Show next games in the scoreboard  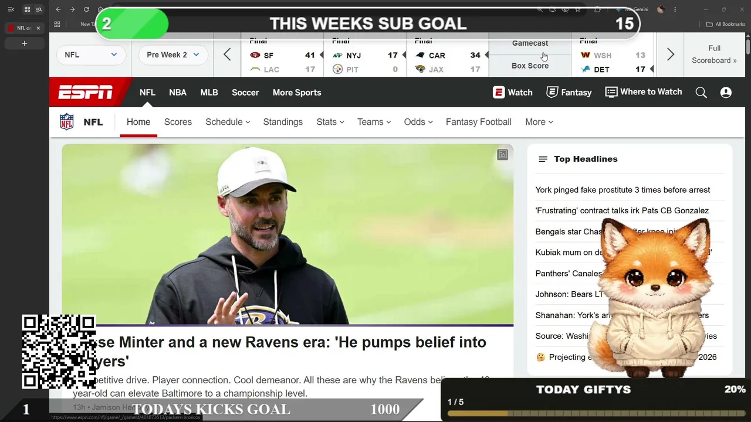(671, 55)
